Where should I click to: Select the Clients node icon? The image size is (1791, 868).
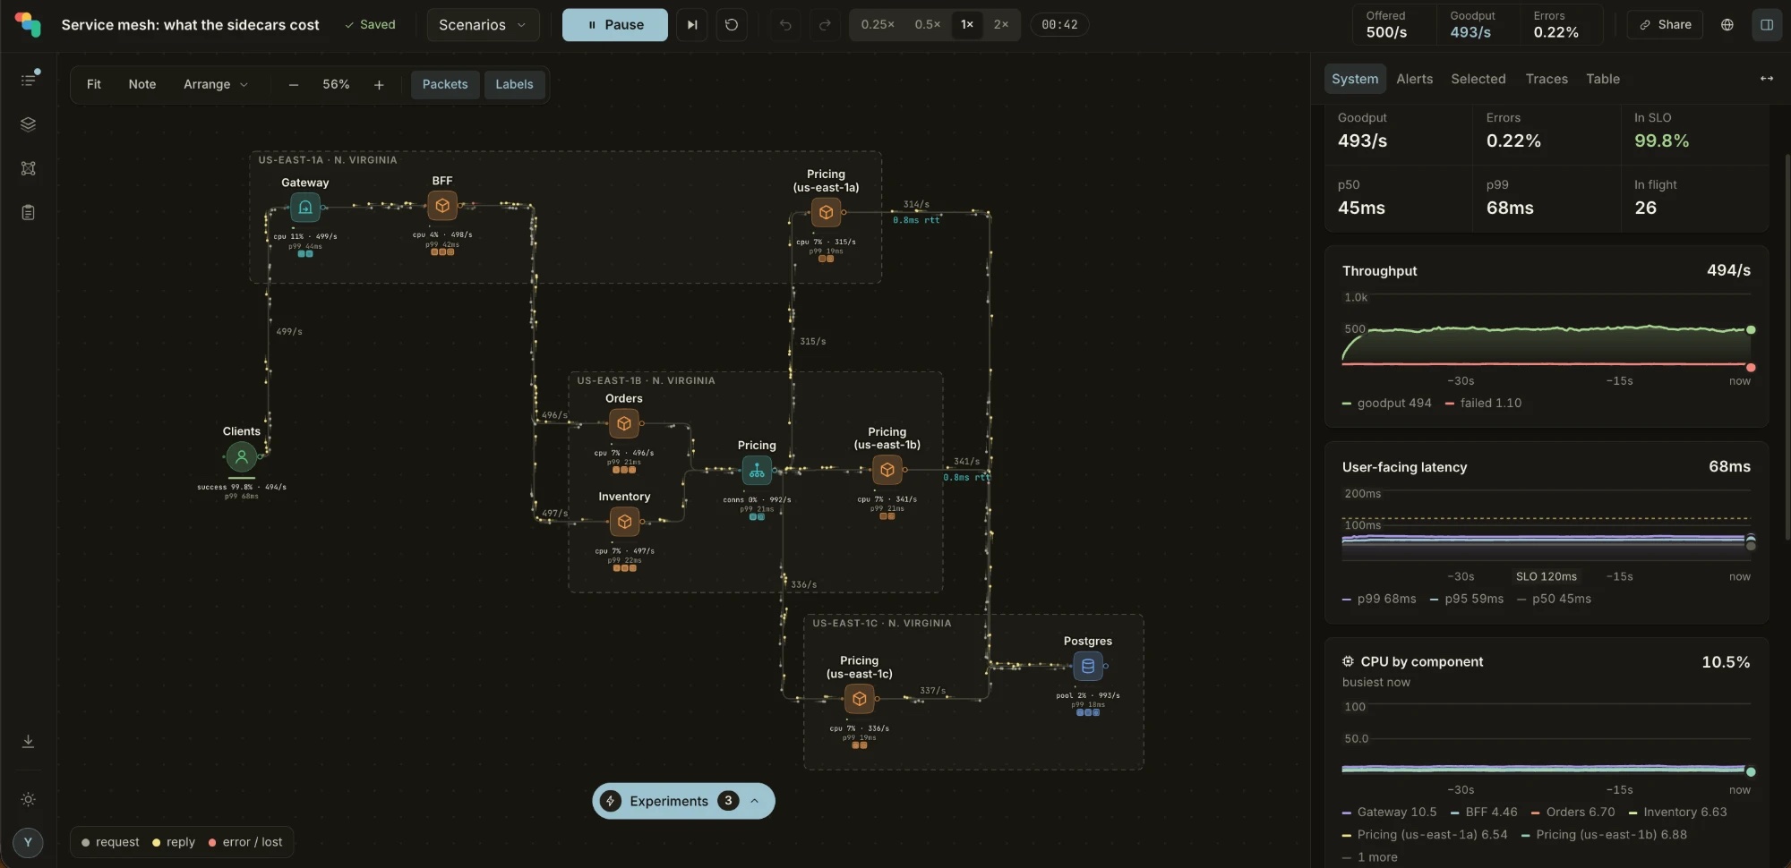(x=241, y=456)
